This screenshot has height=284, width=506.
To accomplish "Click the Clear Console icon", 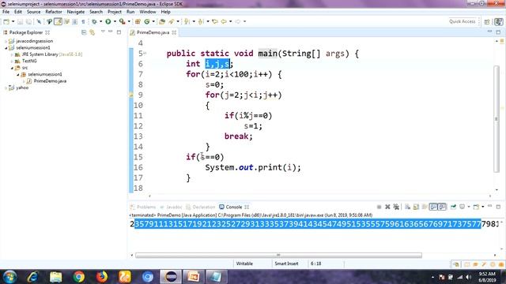I will (408, 207).
